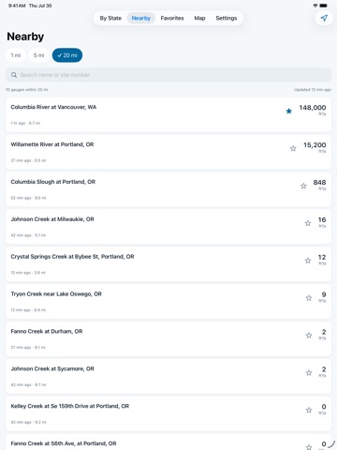
Task: Set radius to 5 mi
Action: click(x=38, y=55)
